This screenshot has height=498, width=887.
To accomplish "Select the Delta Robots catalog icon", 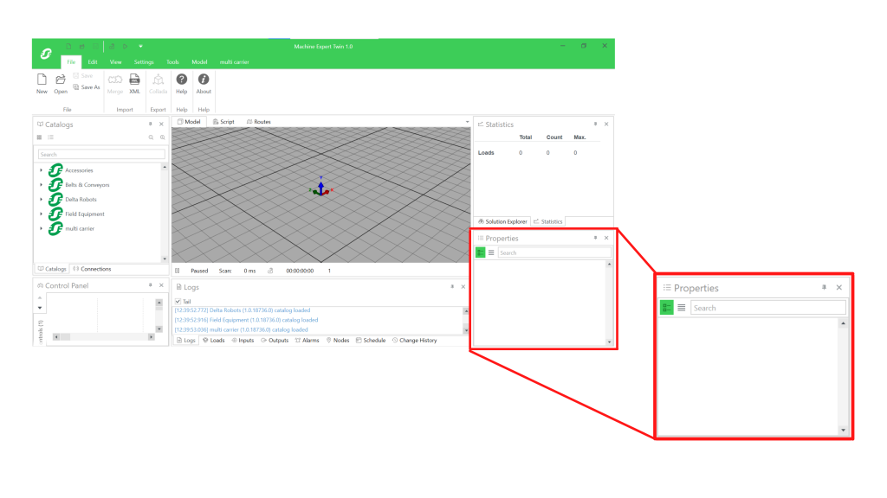I will coord(55,200).
